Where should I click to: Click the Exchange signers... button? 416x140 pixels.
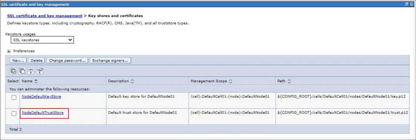(x=110, y=60)
